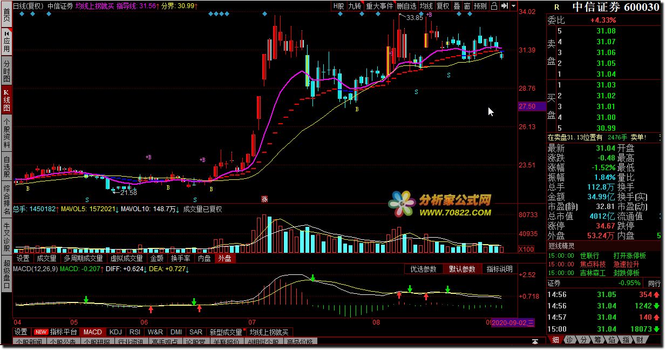Toggle the 九转 indicator button
Viewport: 666px width, 350px height.
(355, 6)
